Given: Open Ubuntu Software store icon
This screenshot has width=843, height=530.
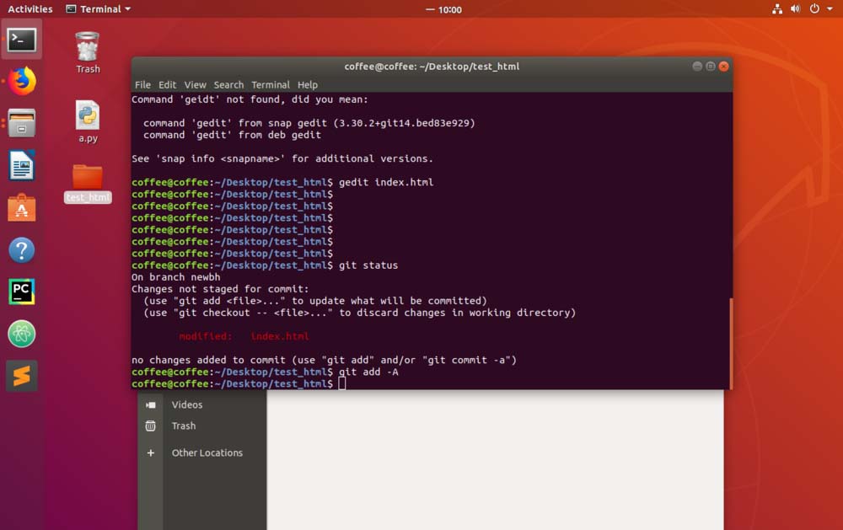Looking at the screenshot, I should click(22, 207).
